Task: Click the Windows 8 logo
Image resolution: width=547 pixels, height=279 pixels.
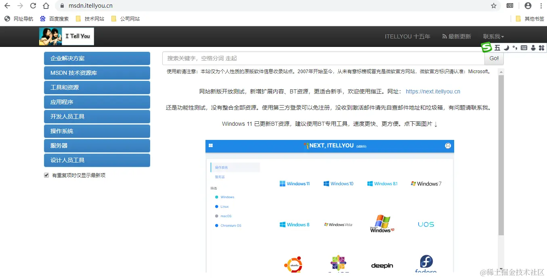Action: pos(294,224)
